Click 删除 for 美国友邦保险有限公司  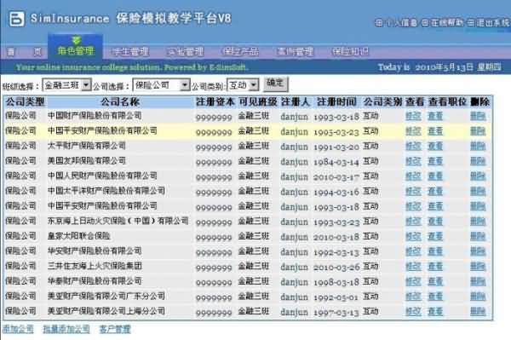coord(478,161)
